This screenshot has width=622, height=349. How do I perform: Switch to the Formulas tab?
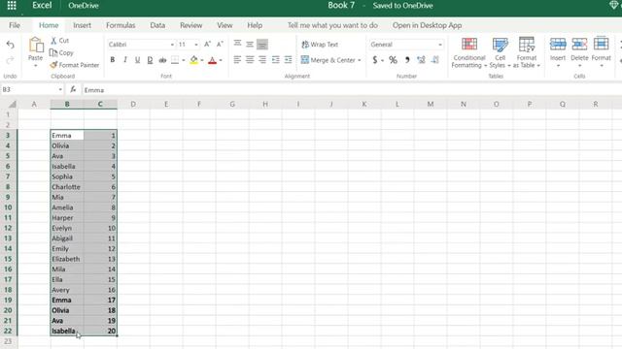click(x=121, y=25)
